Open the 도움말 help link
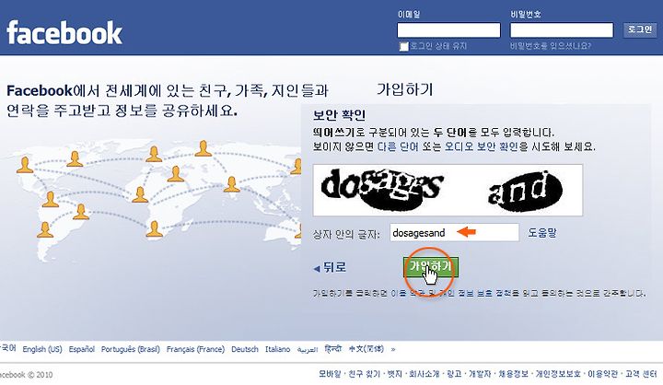Viewport: 663px width, 385px height. coord(542,232)
